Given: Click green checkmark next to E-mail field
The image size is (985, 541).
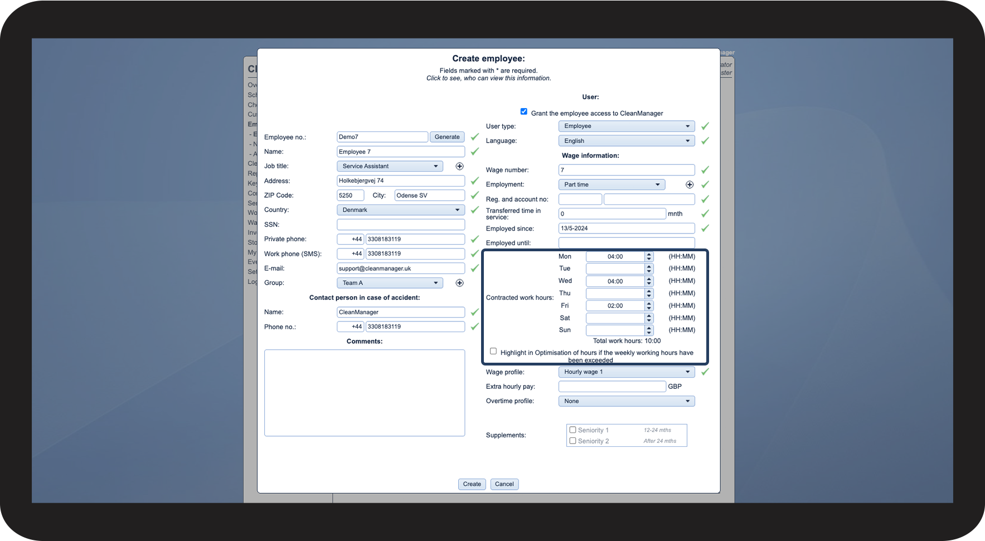Looking at the screenshot, I should pyautogui.click(x=475, y=268).
